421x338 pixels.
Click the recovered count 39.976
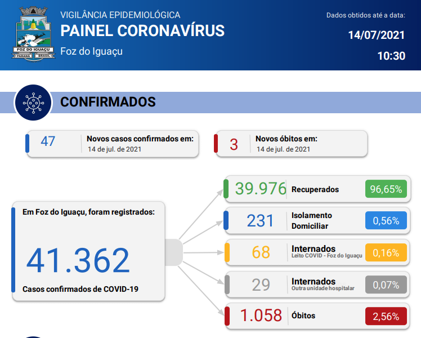point(261,188)
